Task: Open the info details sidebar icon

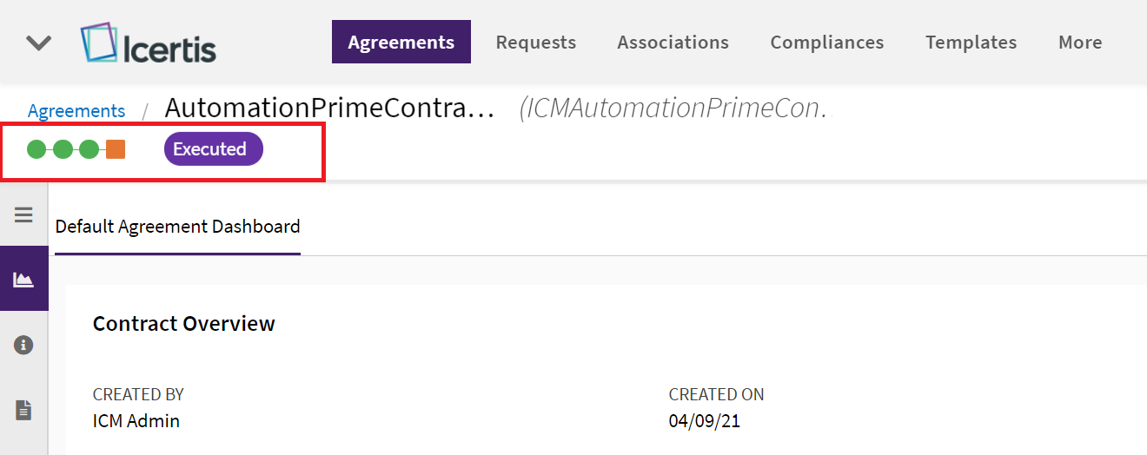Action: 23,345
